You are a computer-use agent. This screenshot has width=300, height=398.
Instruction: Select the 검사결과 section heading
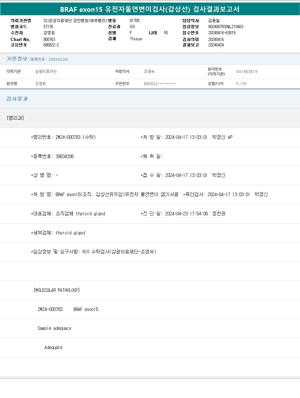click(x=17, y=99)
